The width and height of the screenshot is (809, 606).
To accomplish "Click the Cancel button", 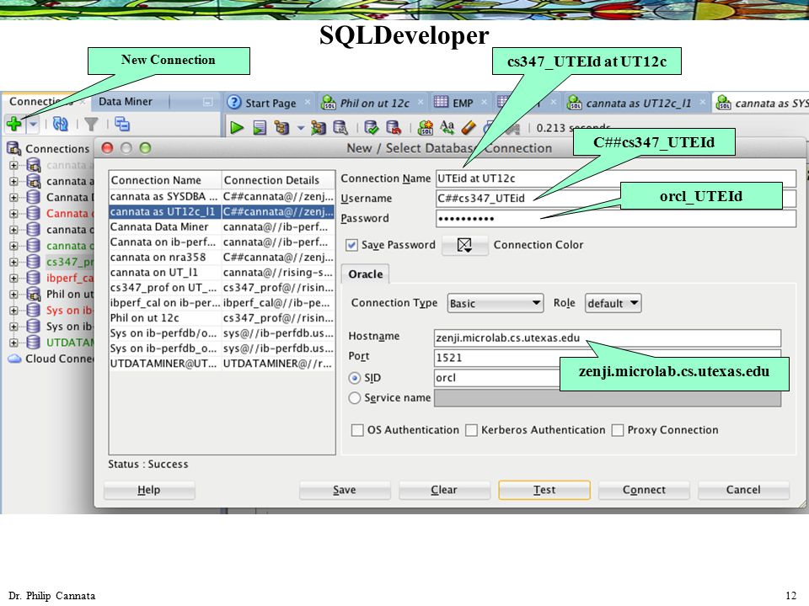I will coord(743,490).
